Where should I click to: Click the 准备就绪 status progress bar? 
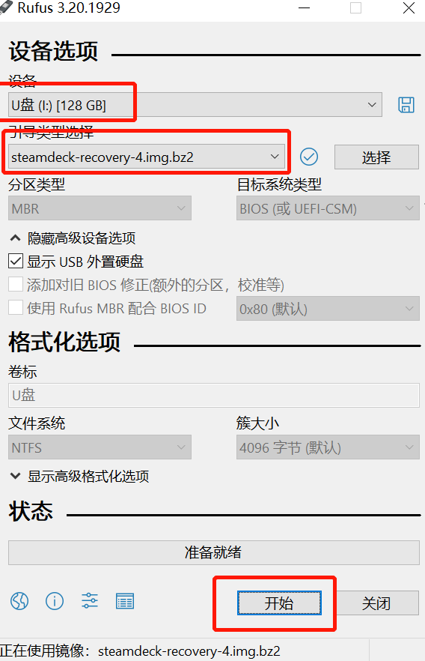click(214, 552)
